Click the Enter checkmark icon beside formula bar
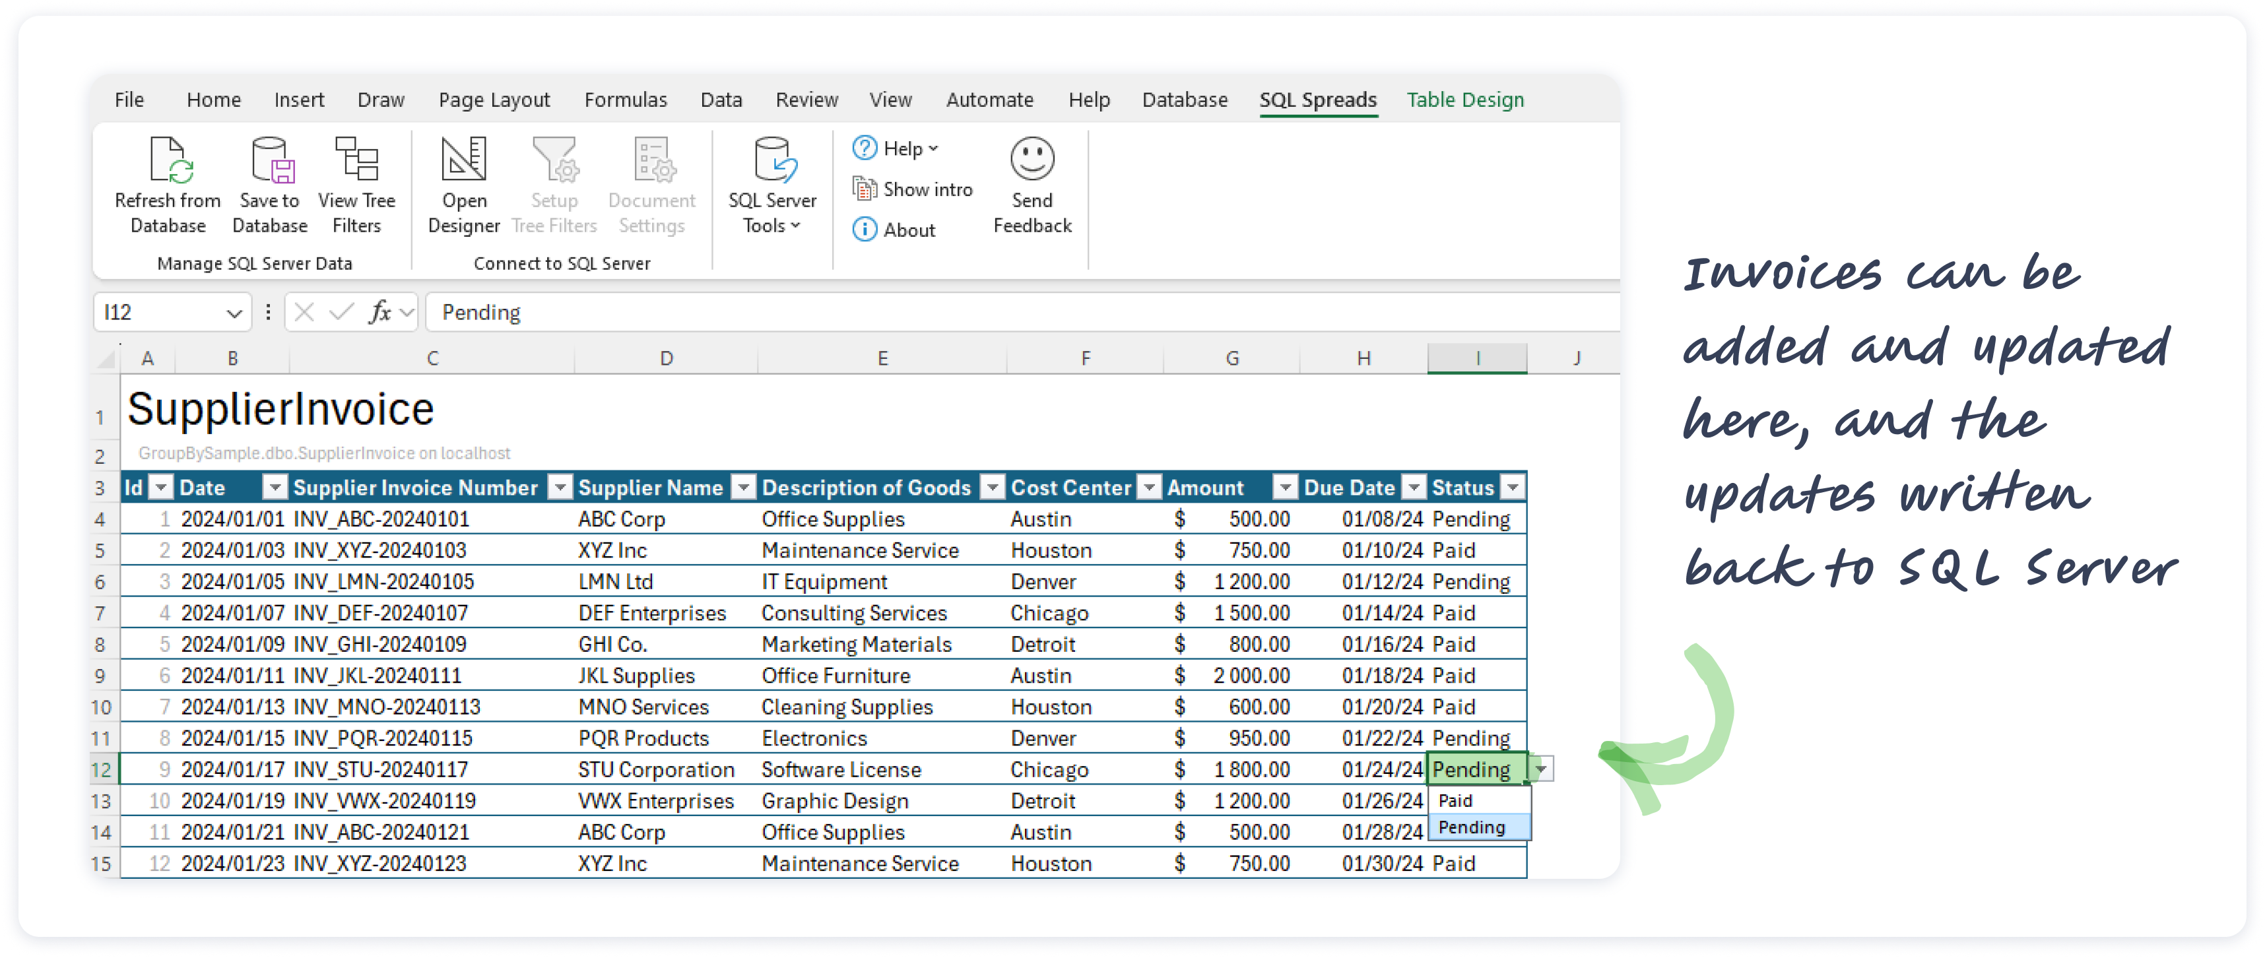 pos(341,312)
